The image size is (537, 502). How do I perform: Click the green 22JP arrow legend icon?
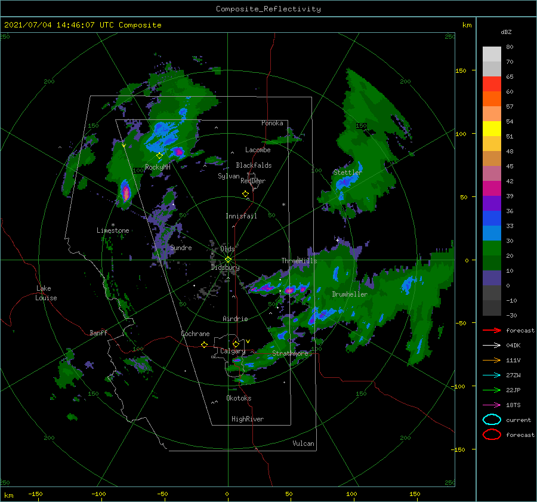pos(492,390)
